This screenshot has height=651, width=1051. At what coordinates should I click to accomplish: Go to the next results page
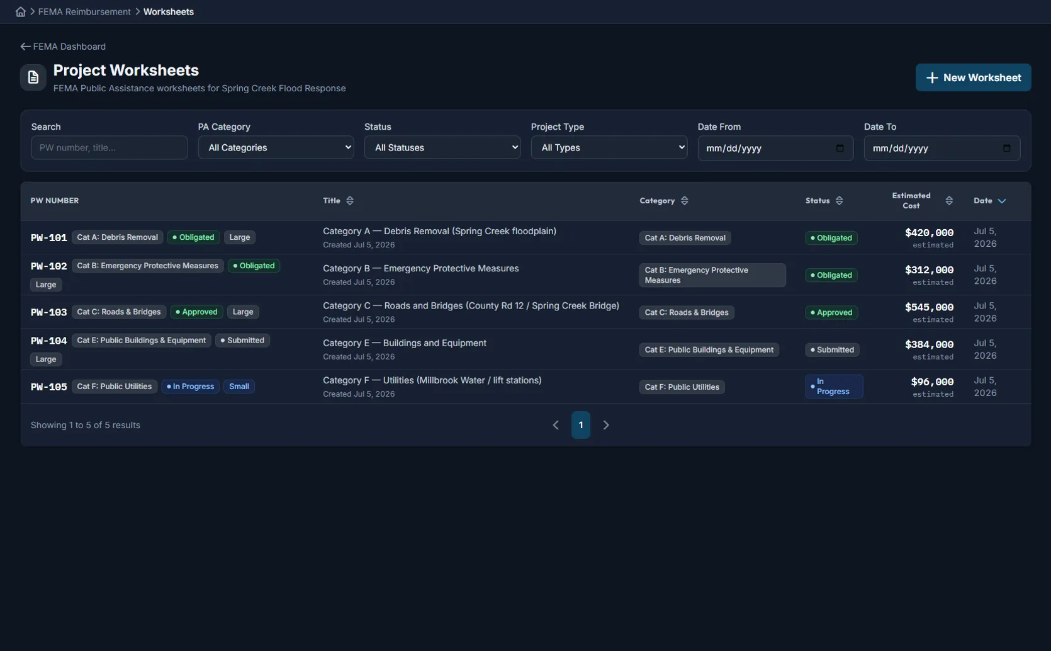(606, 425)
